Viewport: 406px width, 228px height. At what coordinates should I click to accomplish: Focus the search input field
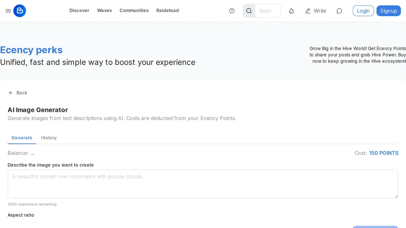coord(267,11)
